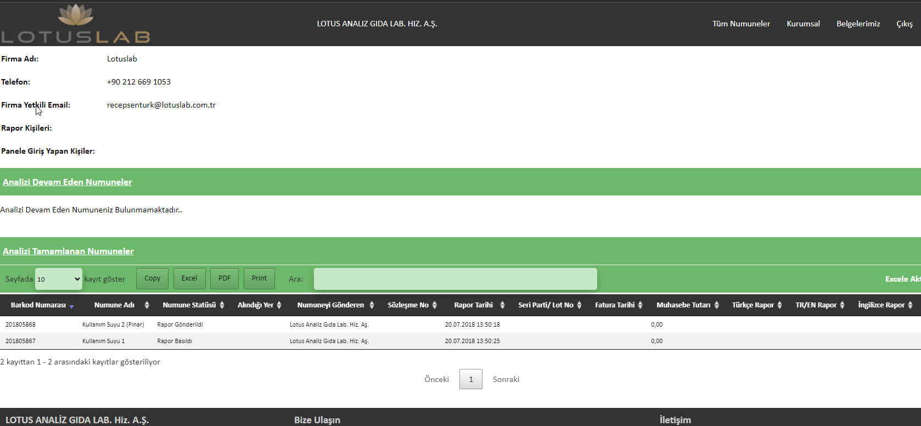The image size is (921, 426).
Task: Log out via Çıkış
Action: point(904,24)
